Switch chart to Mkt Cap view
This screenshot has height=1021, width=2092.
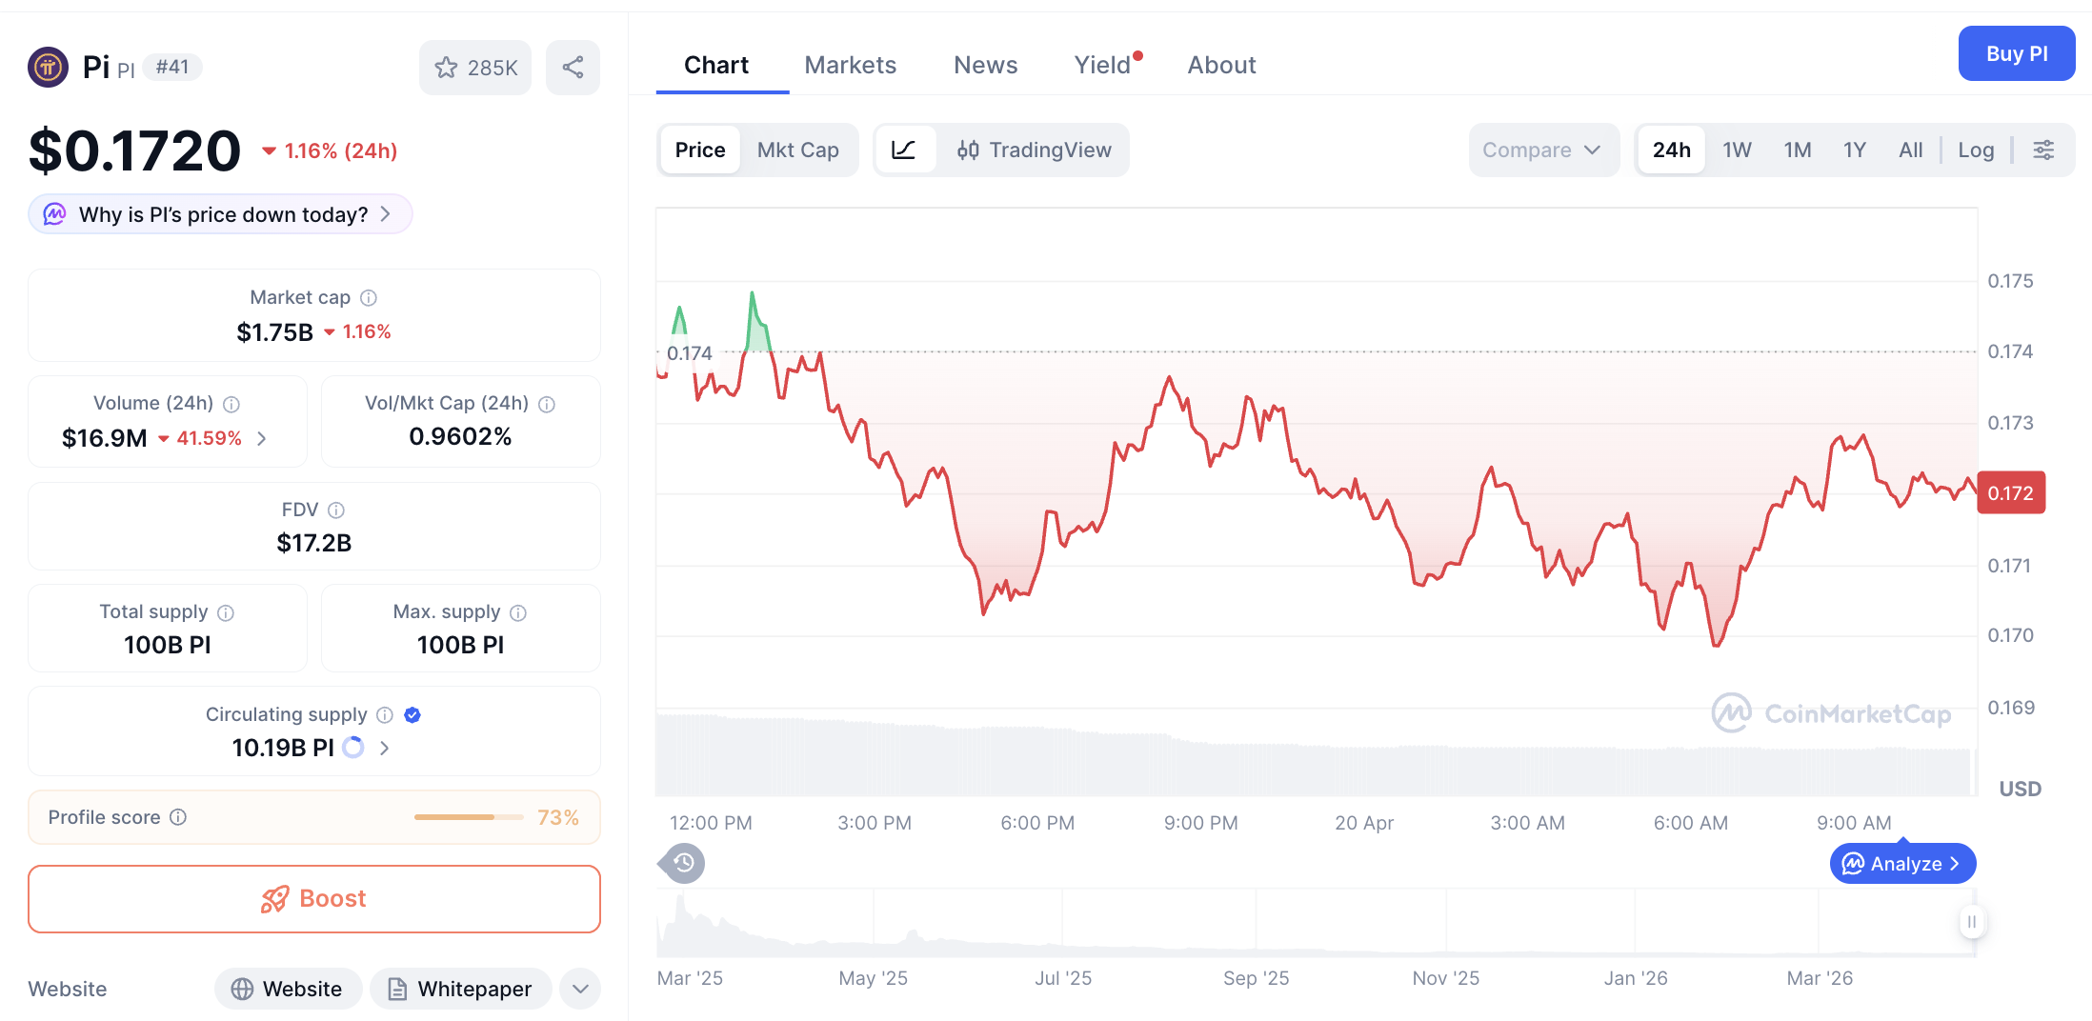point(798,150)
